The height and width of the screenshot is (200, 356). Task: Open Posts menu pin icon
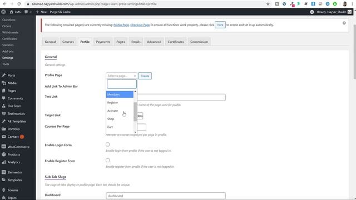4,76
